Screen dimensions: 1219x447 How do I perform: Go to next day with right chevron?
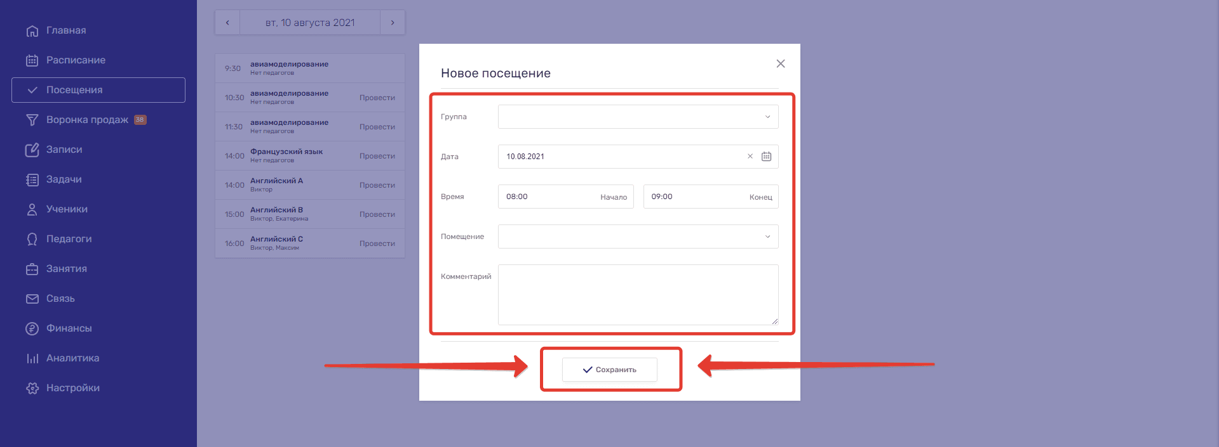[x=393, y=23]
